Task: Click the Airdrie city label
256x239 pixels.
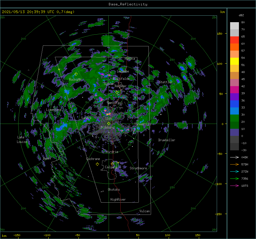Action: click(x=112, y=152)
